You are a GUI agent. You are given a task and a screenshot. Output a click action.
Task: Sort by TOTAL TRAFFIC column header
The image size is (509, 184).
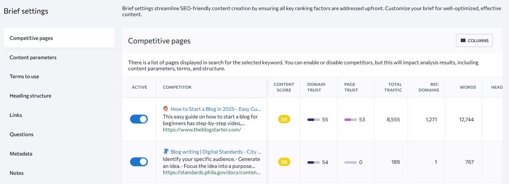point(393,87)
